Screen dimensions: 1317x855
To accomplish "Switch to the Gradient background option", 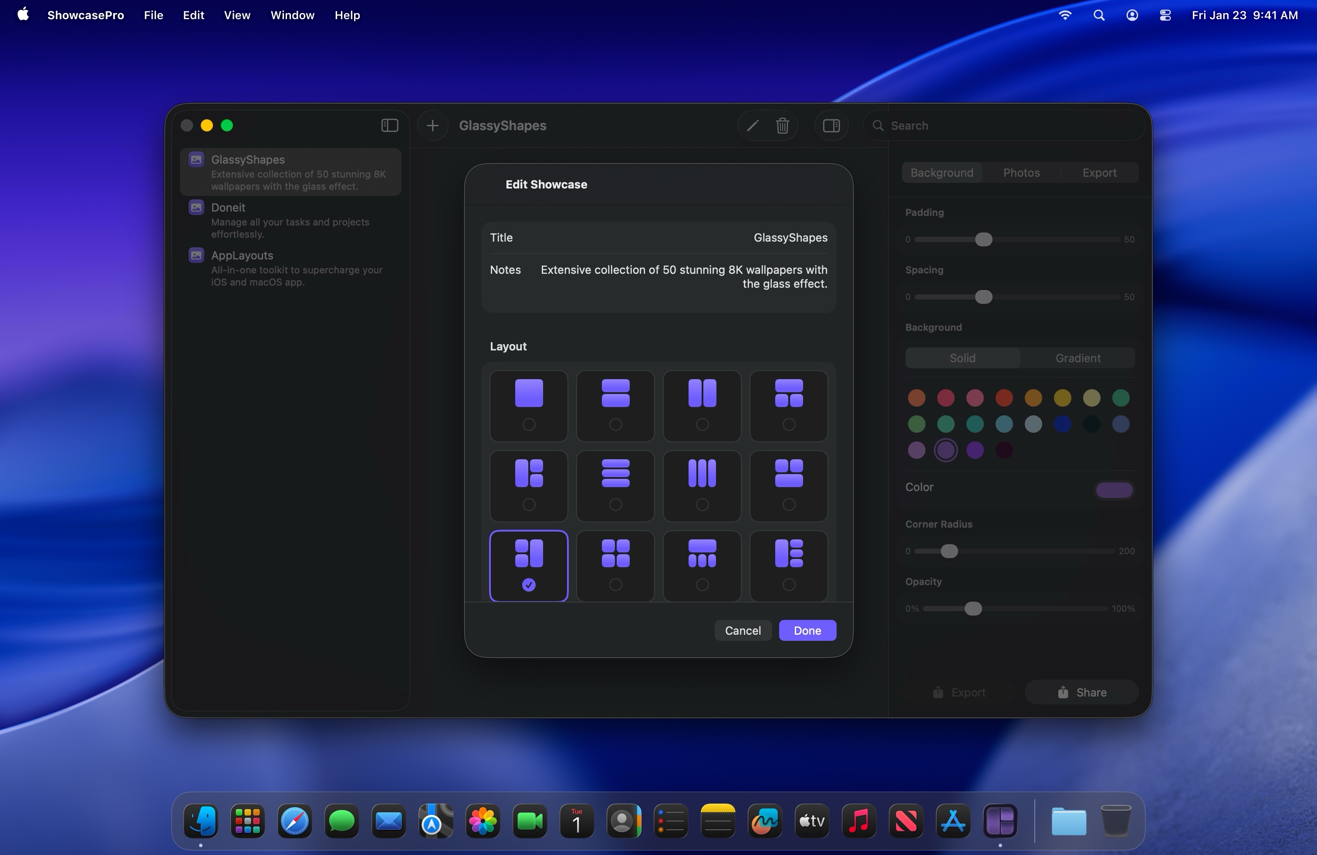I will (1077, 358).
